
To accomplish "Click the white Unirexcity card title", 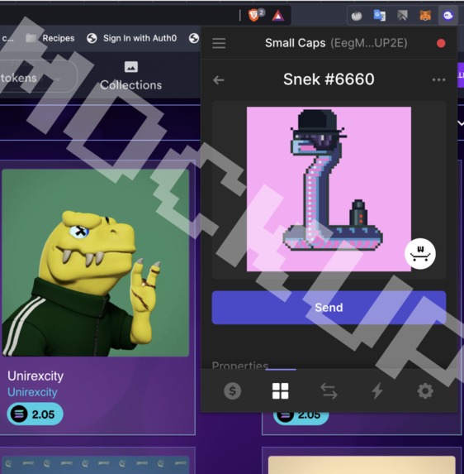I will coord(36,376).
